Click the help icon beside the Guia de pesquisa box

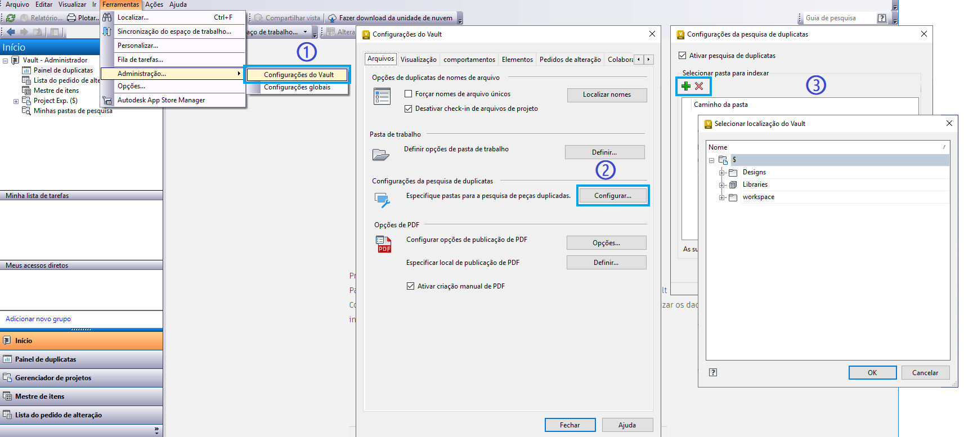(x=882, y=18)
